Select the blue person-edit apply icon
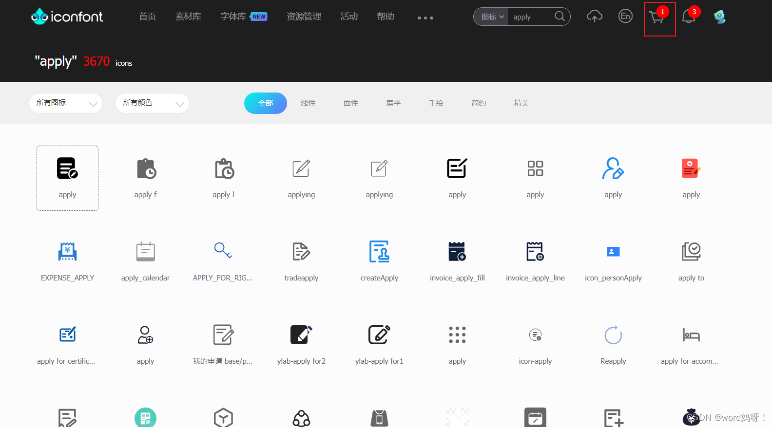The height and width of the screenshot is (427, 772). point(613,168)
